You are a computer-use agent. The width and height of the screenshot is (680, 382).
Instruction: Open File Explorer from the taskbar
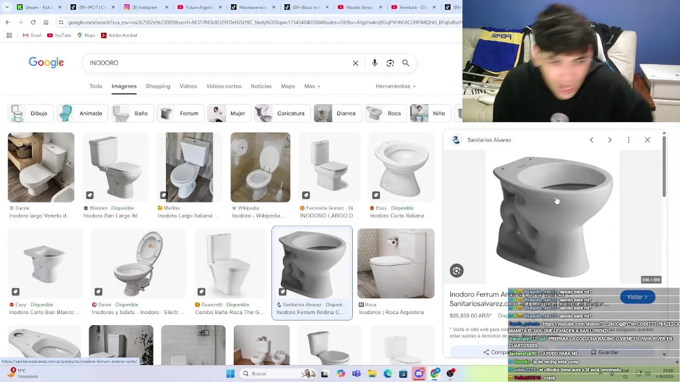(x=372, y=374)
